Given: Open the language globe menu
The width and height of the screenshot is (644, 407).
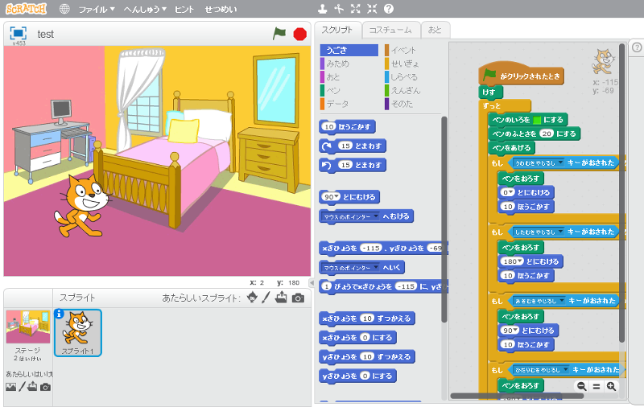Looking at the screenshot, I should pyautogui.click(x=64, y=10).
